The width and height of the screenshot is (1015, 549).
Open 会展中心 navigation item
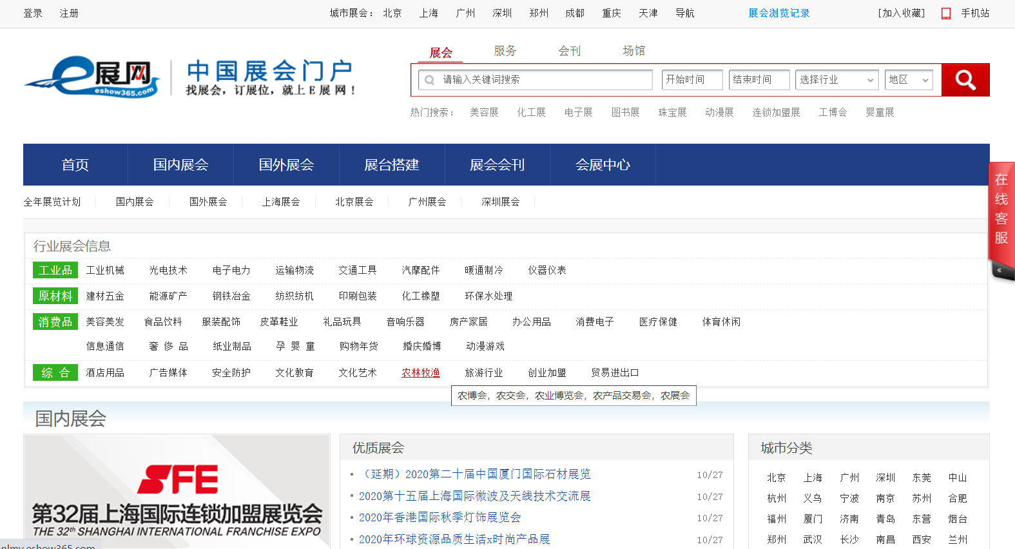603,165
